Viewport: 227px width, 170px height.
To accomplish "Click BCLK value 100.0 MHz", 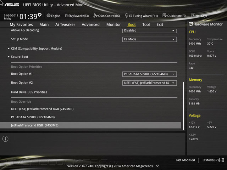I will 195,56.
